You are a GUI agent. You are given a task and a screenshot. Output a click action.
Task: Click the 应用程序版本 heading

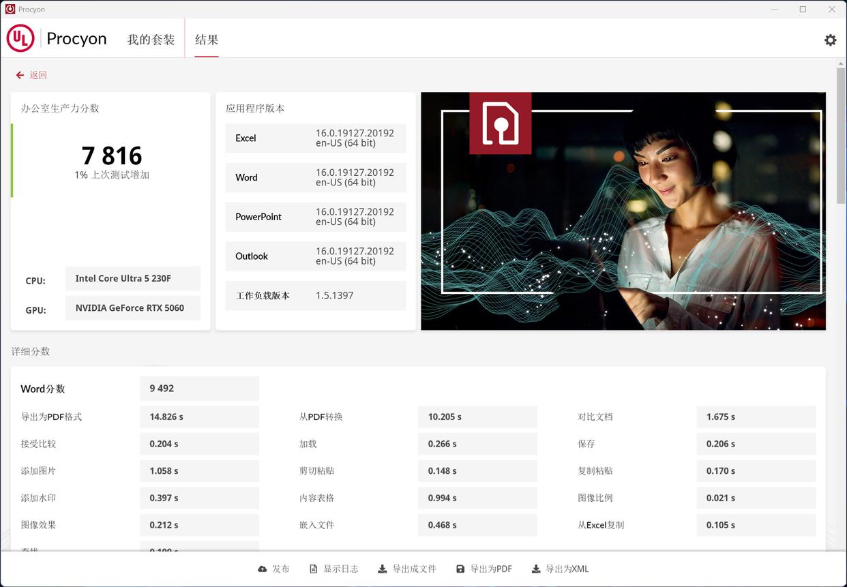tap(255, 108)
